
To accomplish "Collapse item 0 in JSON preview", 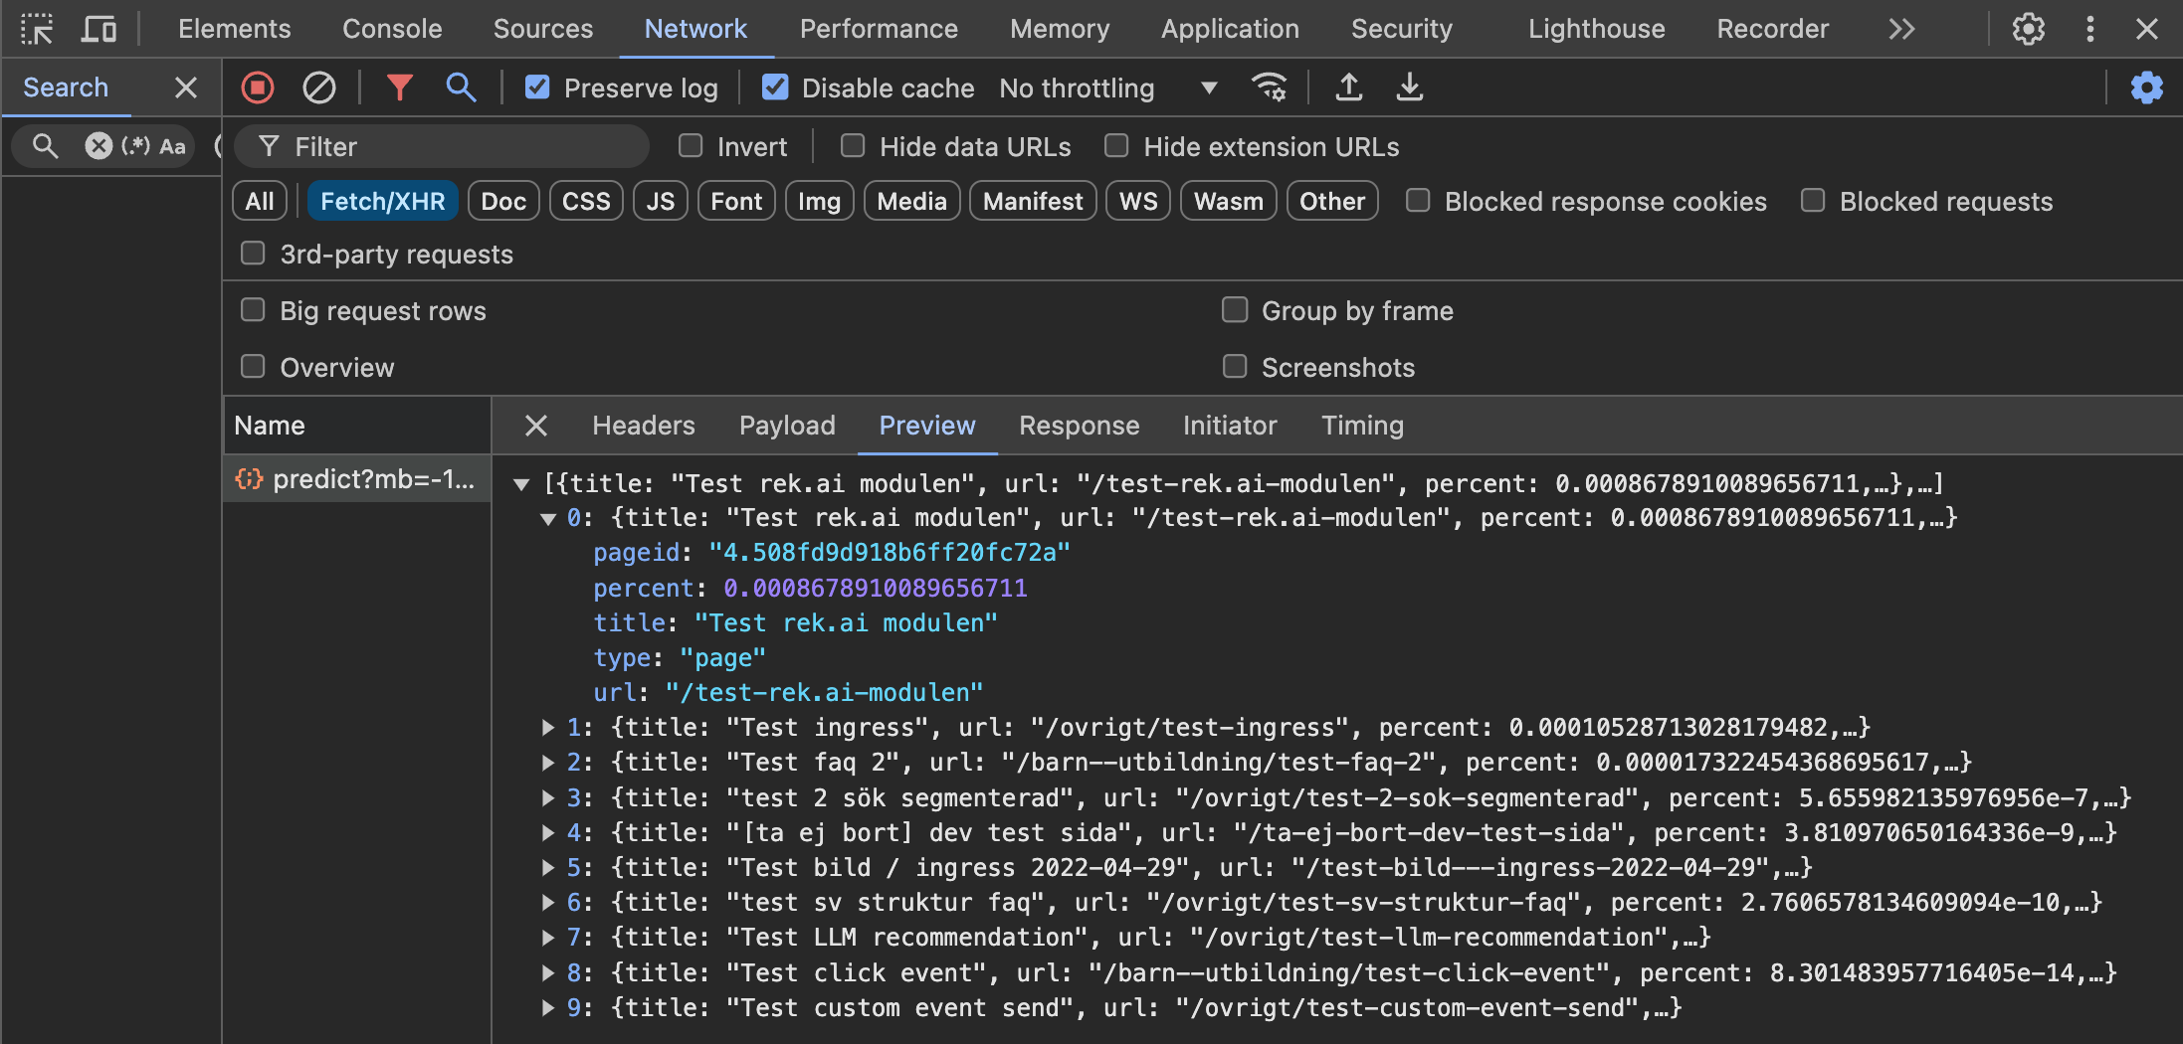I will click(547, 518).
